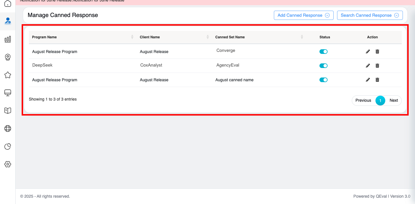Click the Showing 1 to 3 of 3 entries text

coord(53,99)
